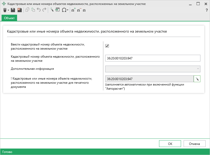Click the trash bin delete icon
Image resolution: width=210 pixels, height=155 pixels.
(x=5, y=10)
